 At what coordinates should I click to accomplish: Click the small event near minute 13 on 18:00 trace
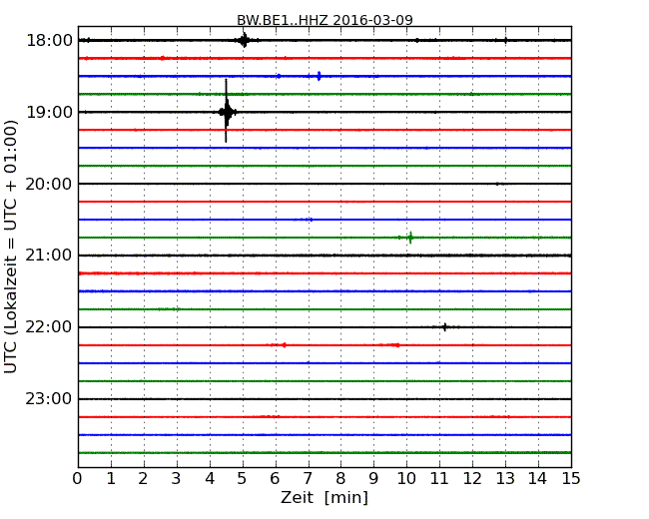coord(505,40)
